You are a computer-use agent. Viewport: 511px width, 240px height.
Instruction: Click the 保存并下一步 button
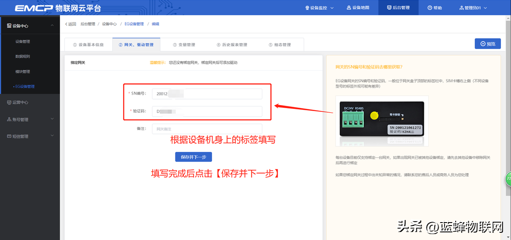193,157
